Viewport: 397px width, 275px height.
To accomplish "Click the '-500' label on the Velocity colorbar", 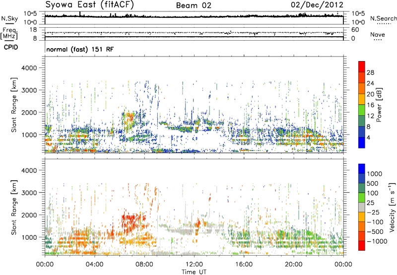I will point(375,232).
